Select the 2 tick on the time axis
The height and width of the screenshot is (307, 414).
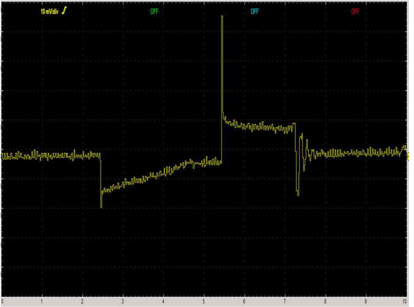pyautogui.click(x=82, y=302)
